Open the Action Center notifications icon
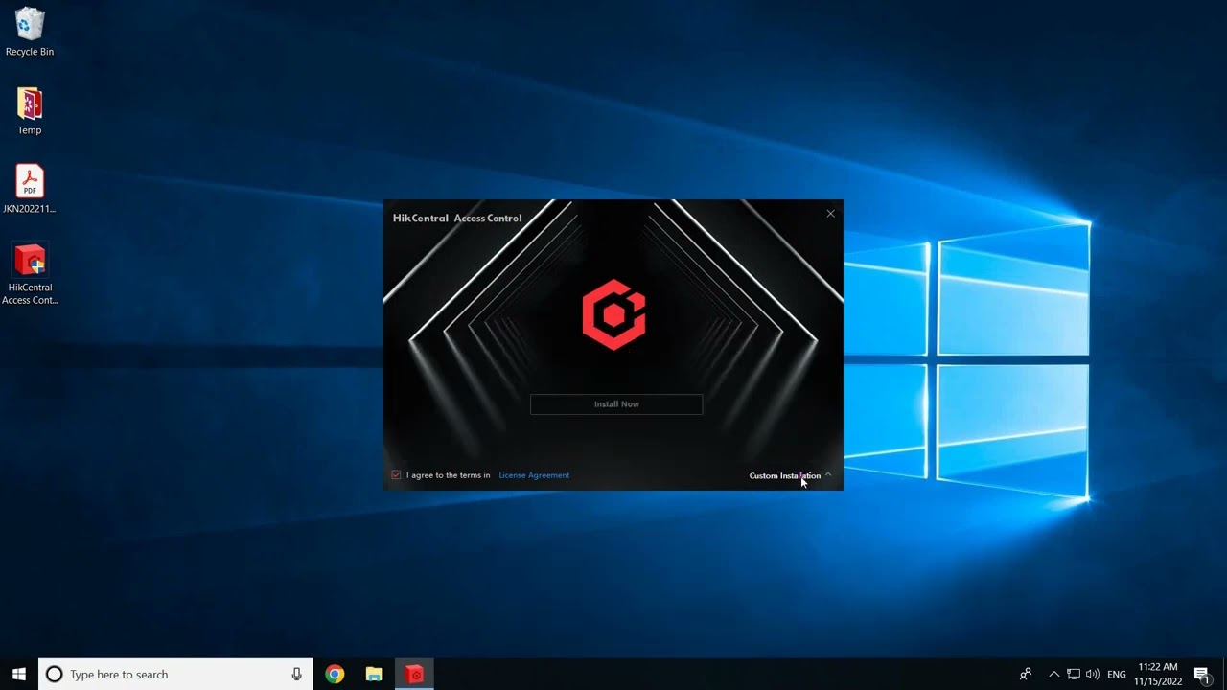The width and height of the screenshot is (1227, 690). (x=1202, y=675)
